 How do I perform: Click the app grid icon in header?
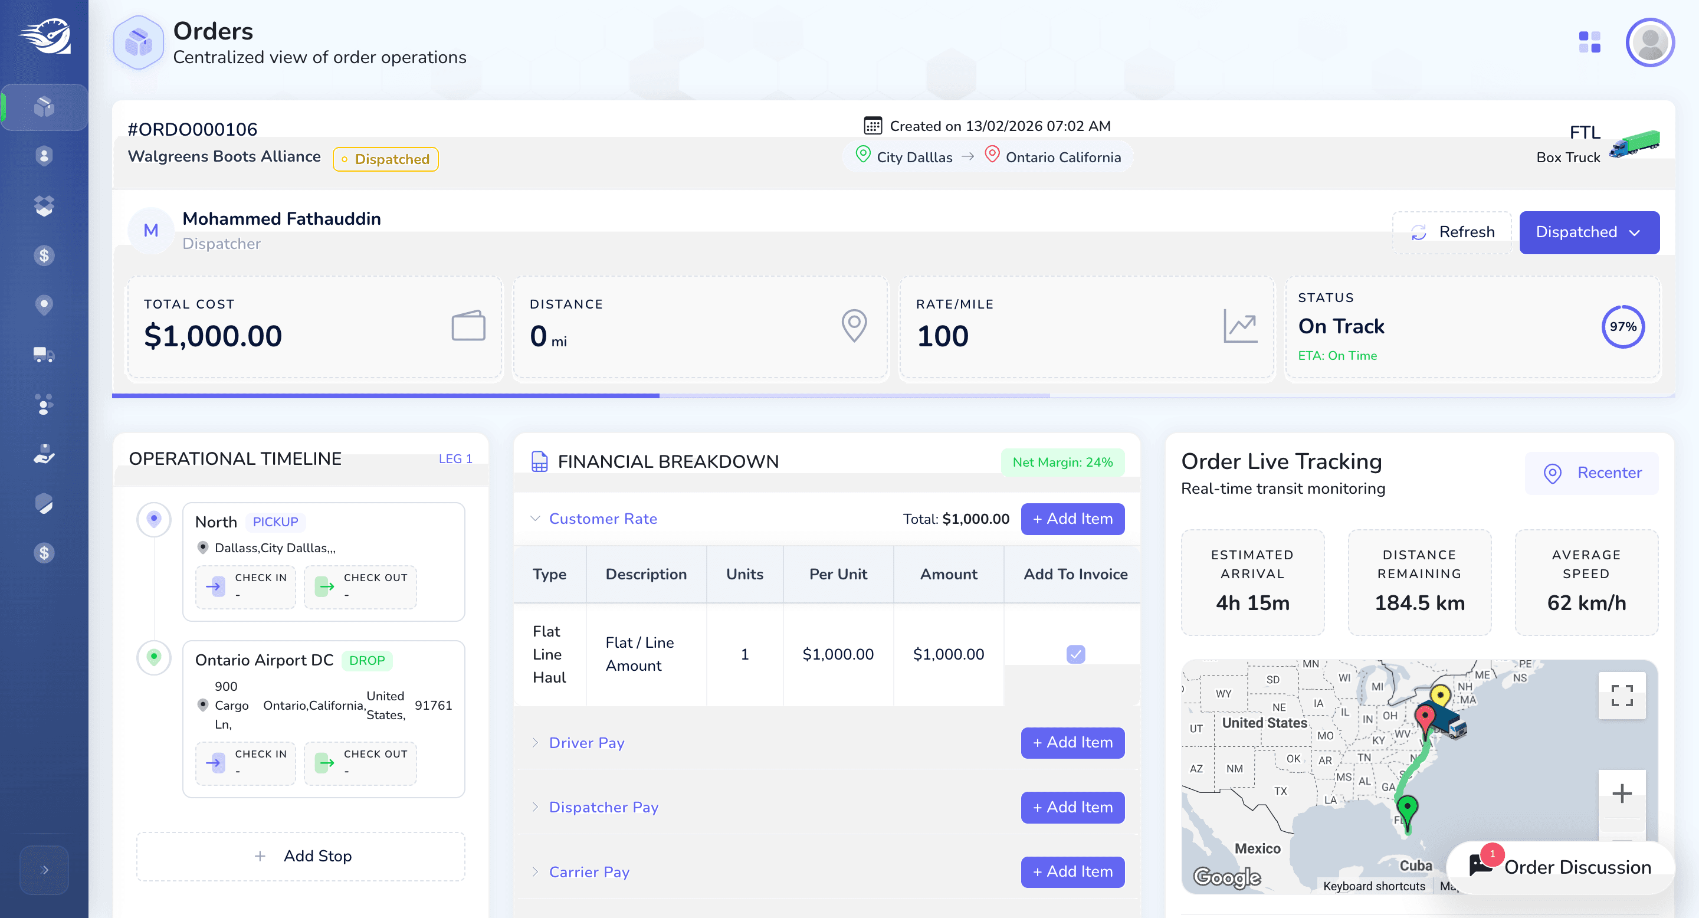click(1589, 42)
